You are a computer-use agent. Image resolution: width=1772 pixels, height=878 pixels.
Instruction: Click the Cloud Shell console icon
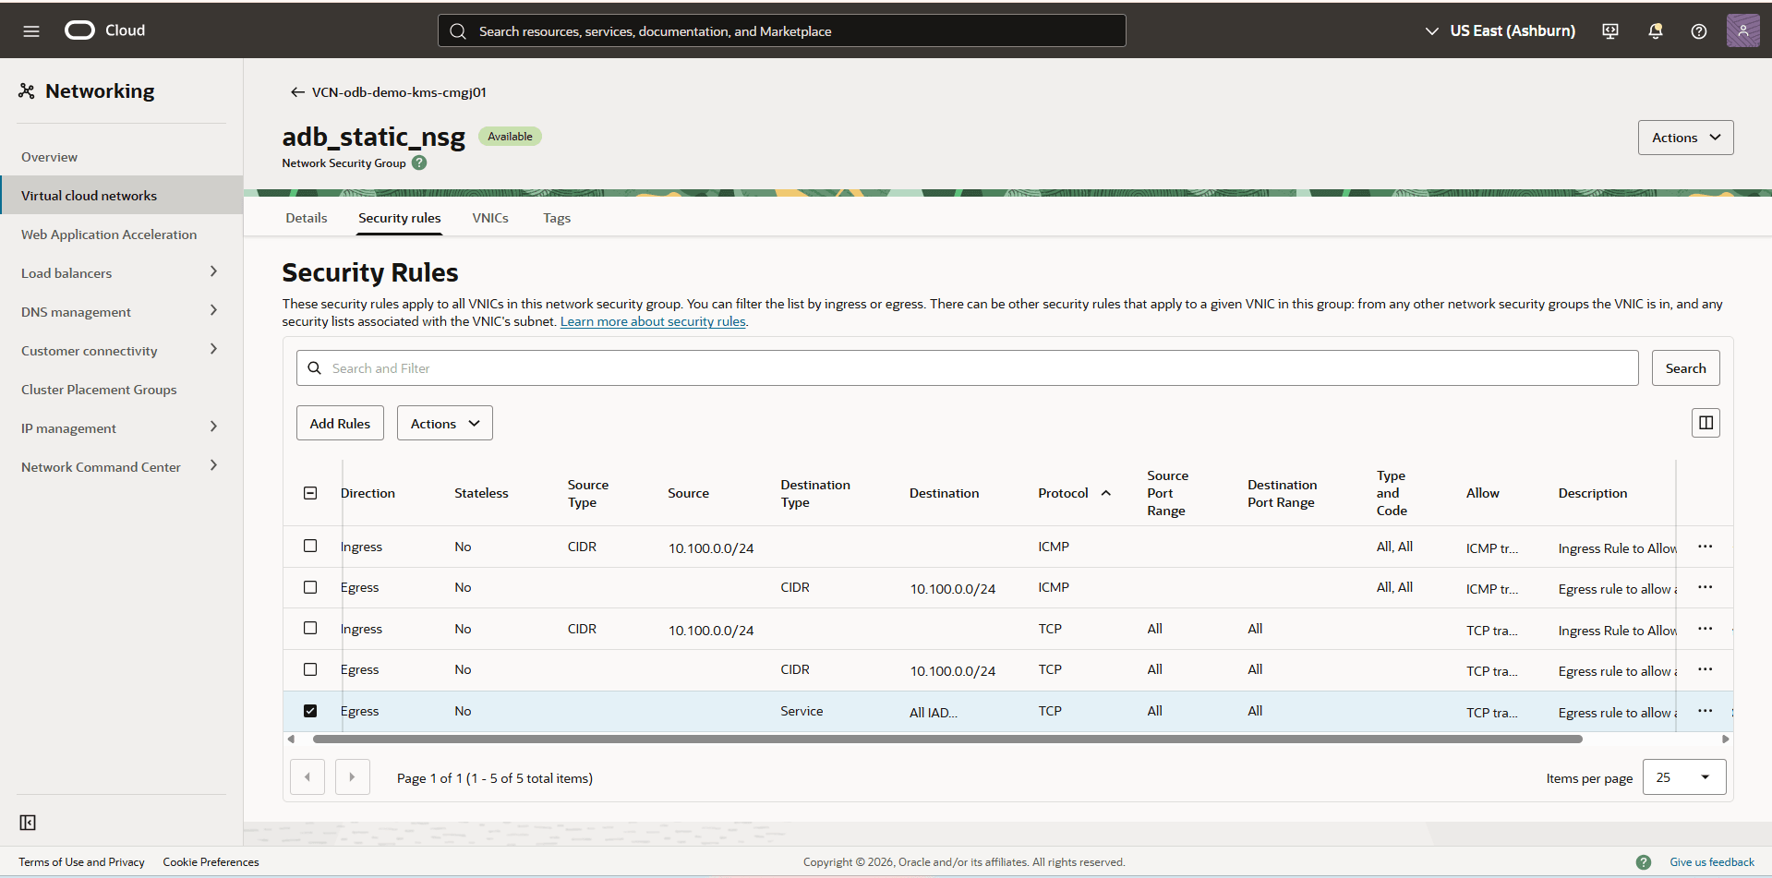click(x=1609, y=30)
